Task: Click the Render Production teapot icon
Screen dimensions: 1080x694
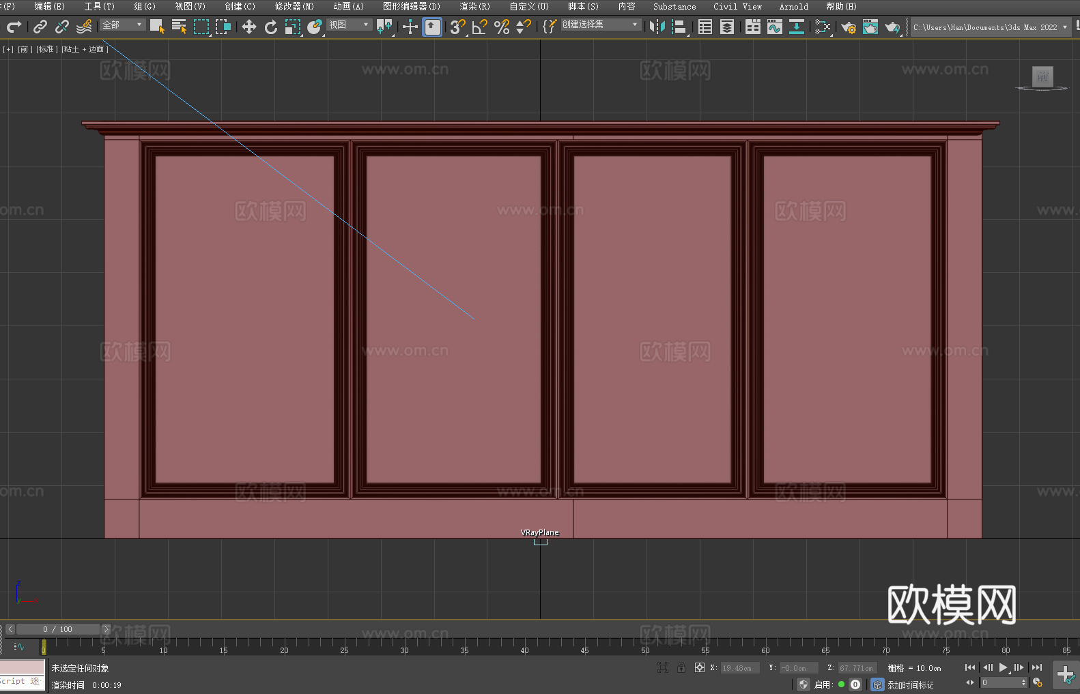Action: tap(892, 27)
